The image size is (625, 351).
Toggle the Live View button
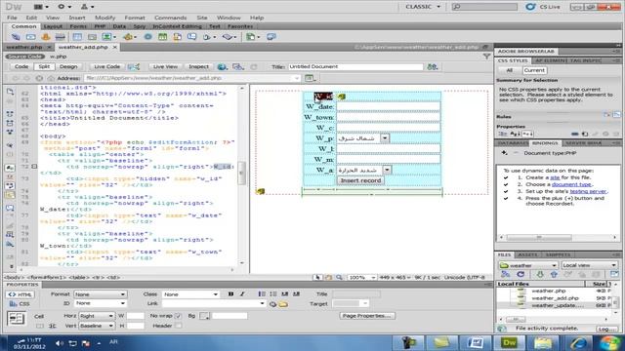point(165,67)
